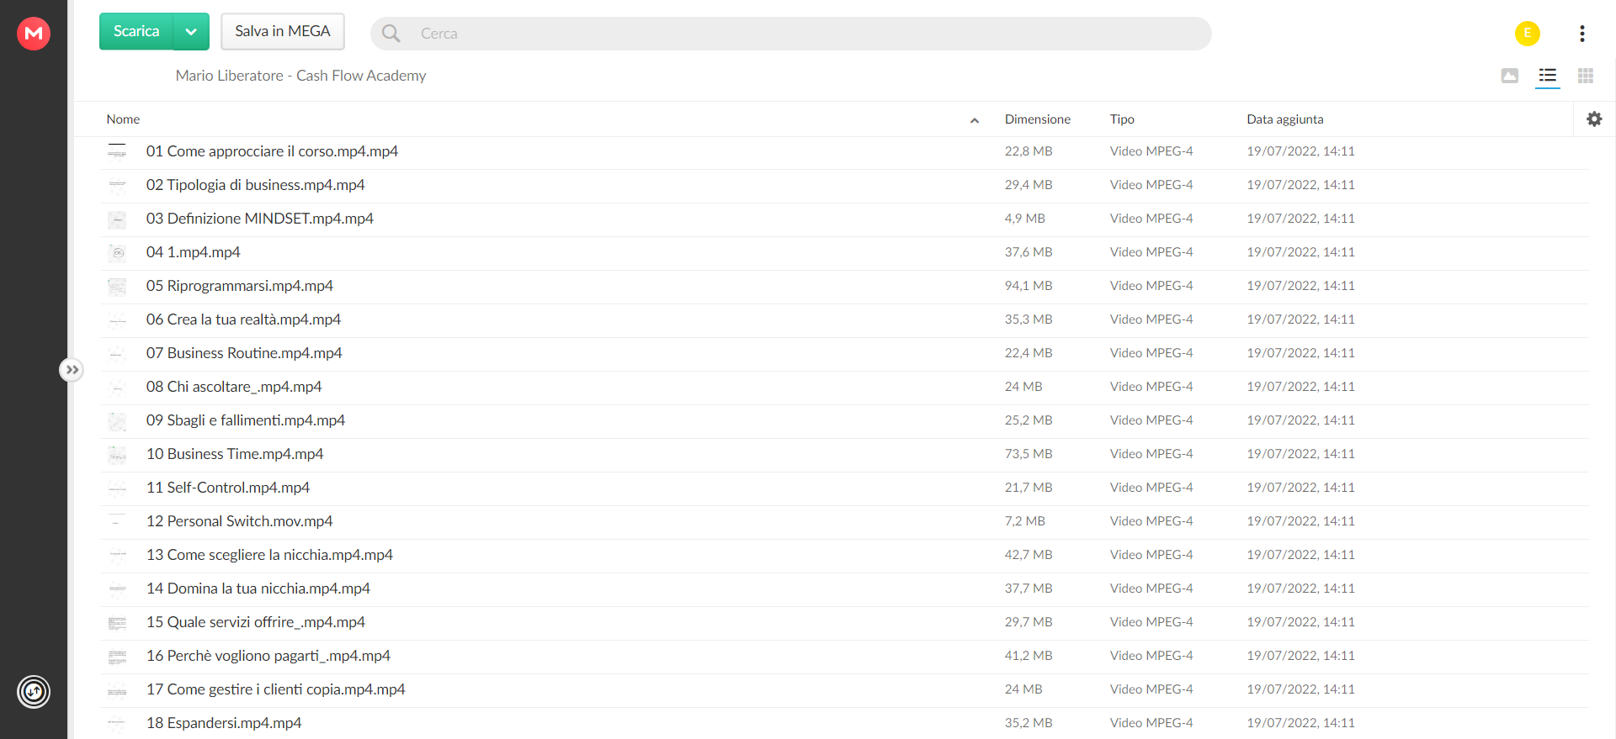Viewport: 1616px width, 739px height.
Task: Open the yellow user avatar E
Action: click(x=1528, y=34)
